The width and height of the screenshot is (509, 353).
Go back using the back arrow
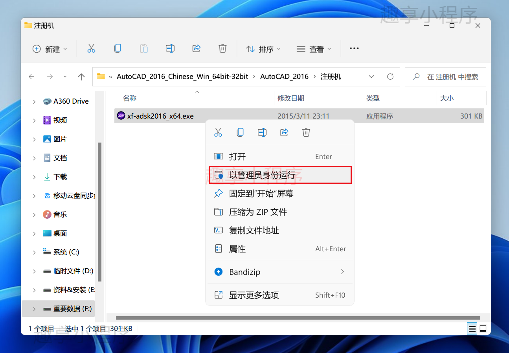click(x=32, y=77)
